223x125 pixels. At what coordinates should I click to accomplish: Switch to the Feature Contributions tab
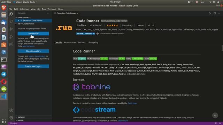tap(75, 42)
